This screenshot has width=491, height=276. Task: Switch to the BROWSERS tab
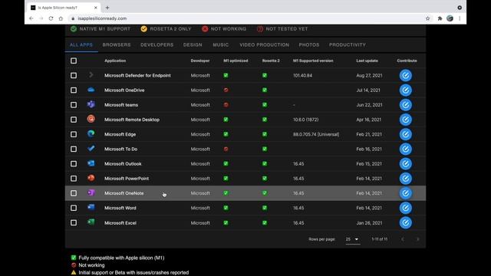pyautogui.click(x=117, y=44)
